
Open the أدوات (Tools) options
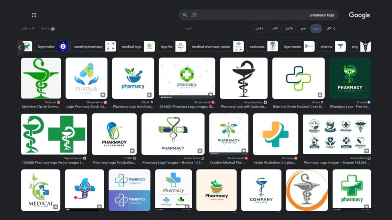188,28
